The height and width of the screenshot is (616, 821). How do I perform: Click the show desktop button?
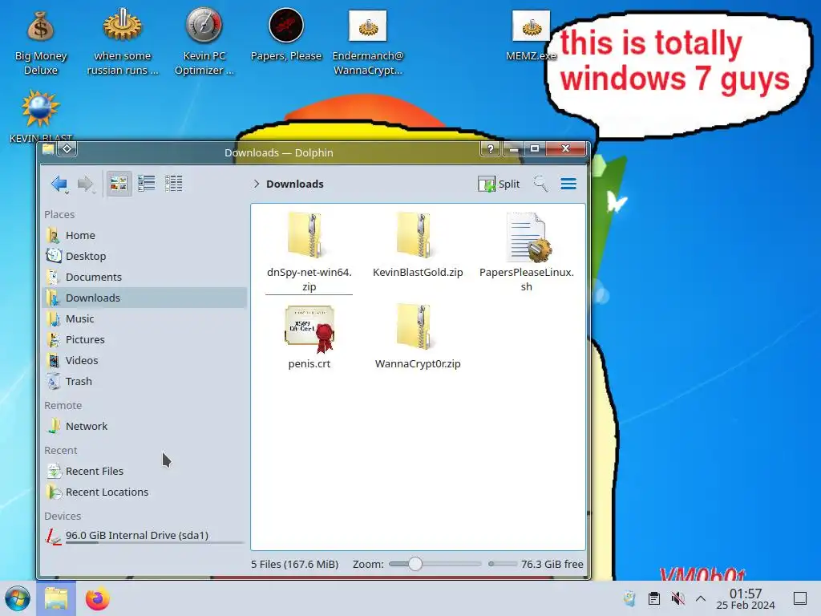pyautogui.click(x=800, y=598)
